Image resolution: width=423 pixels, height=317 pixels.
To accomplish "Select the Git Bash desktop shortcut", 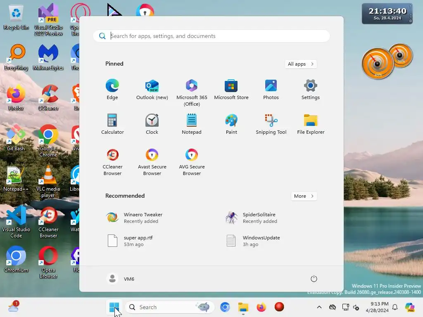I will pos(16,138).
